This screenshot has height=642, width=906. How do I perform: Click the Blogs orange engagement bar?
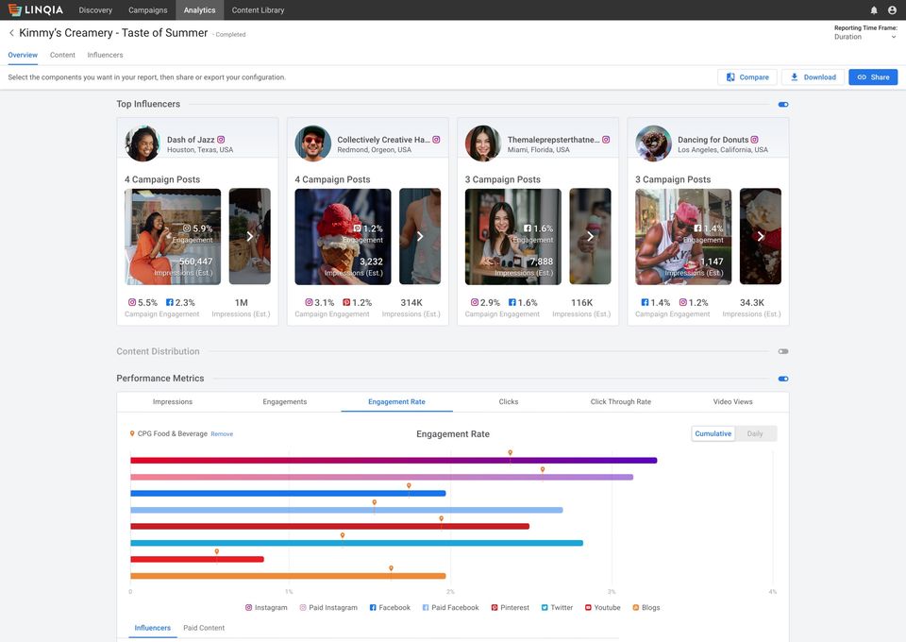pos(288,576)
